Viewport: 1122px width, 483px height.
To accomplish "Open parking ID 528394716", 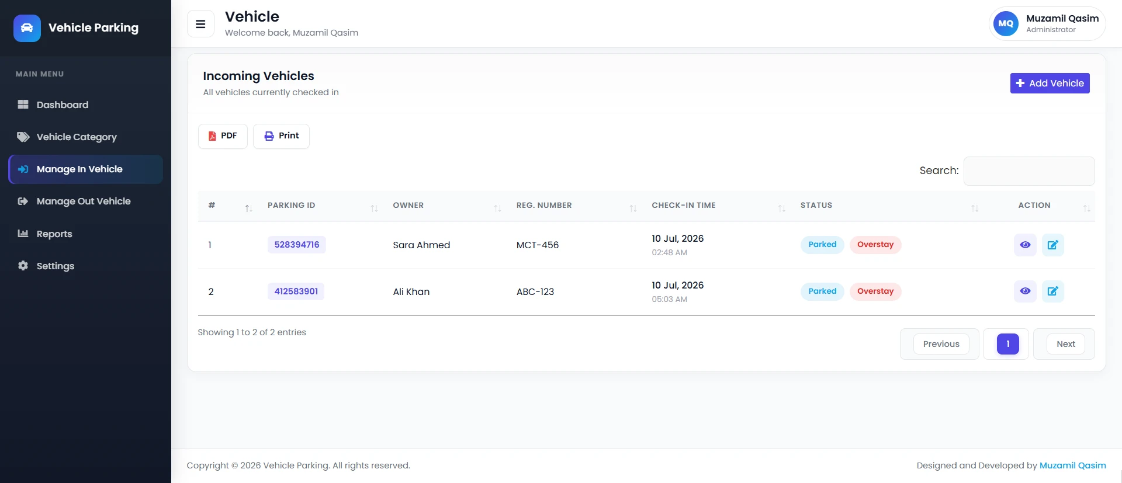I will pyautogui.click(x=297, y=245).
